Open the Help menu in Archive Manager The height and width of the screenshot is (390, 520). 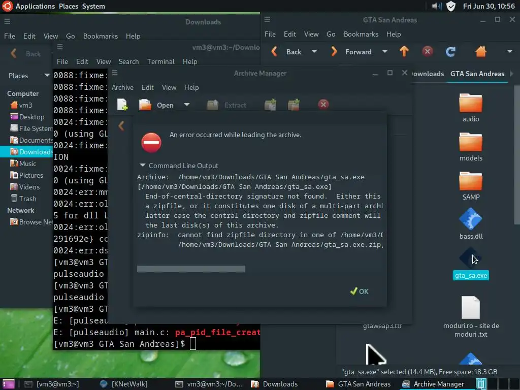[x=191, y=87]
